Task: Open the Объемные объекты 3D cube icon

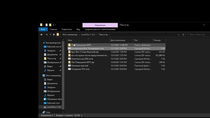Action: (45, 99)
